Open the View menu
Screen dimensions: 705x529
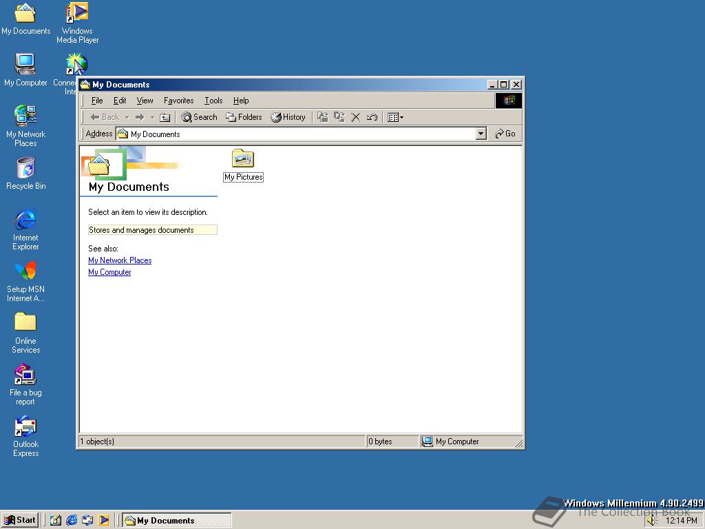tap(145, 101)
